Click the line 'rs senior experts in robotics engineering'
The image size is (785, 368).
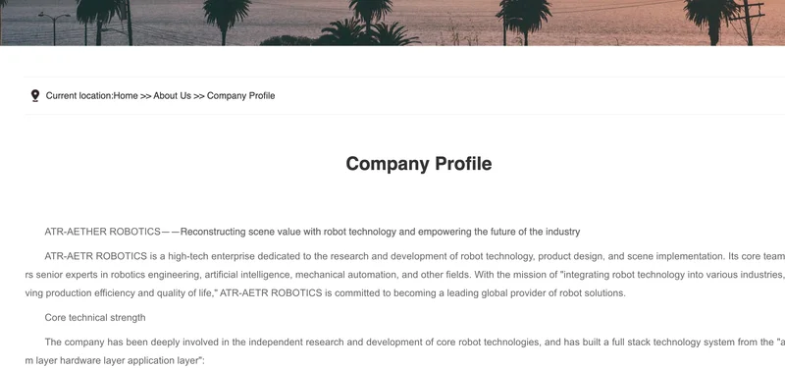(405, 275)
